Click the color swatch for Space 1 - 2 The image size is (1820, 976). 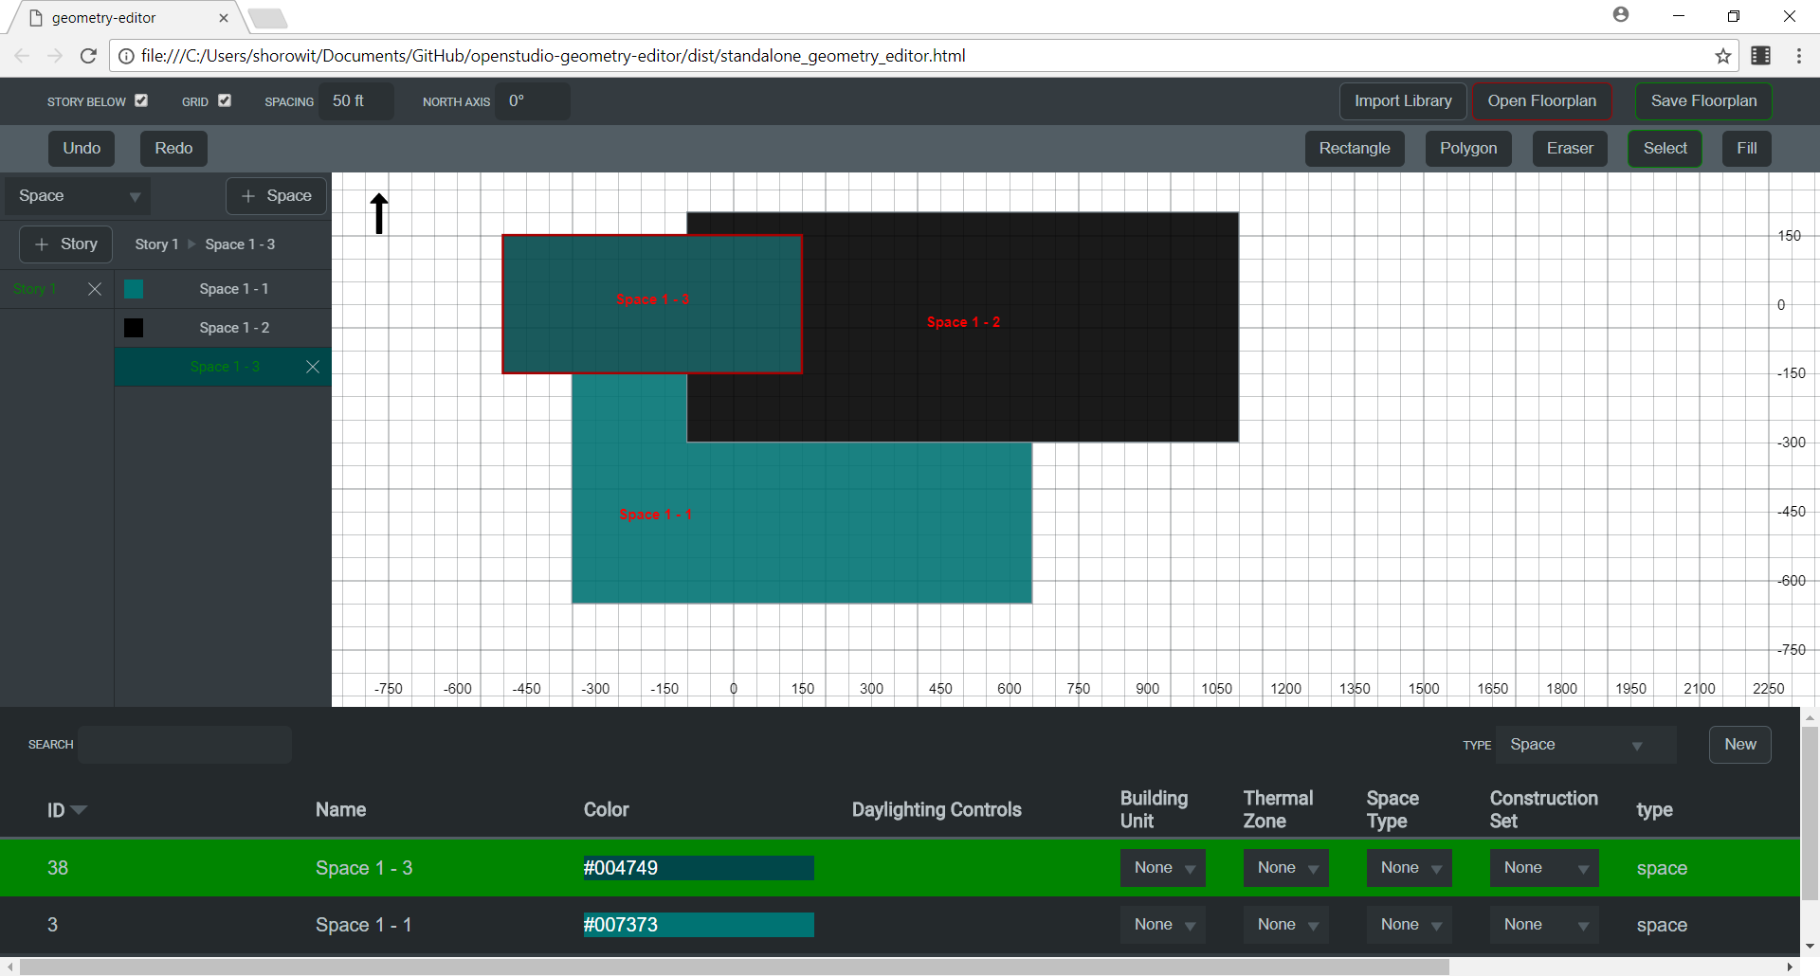tap(133, 328)
